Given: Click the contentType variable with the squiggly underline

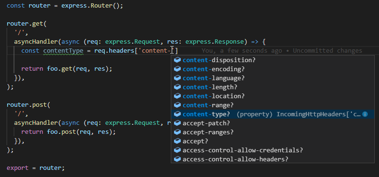Looking at the screenshot, I should coord(64,51).
